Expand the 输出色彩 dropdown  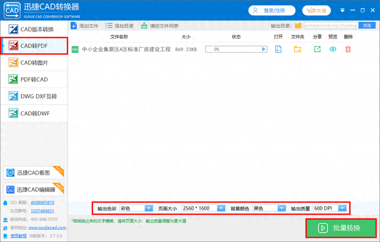click(149, 208)
